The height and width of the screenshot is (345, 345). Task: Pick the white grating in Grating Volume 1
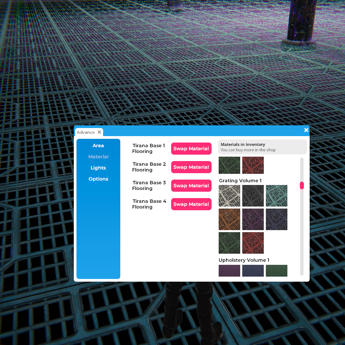(x=229, y=196)
